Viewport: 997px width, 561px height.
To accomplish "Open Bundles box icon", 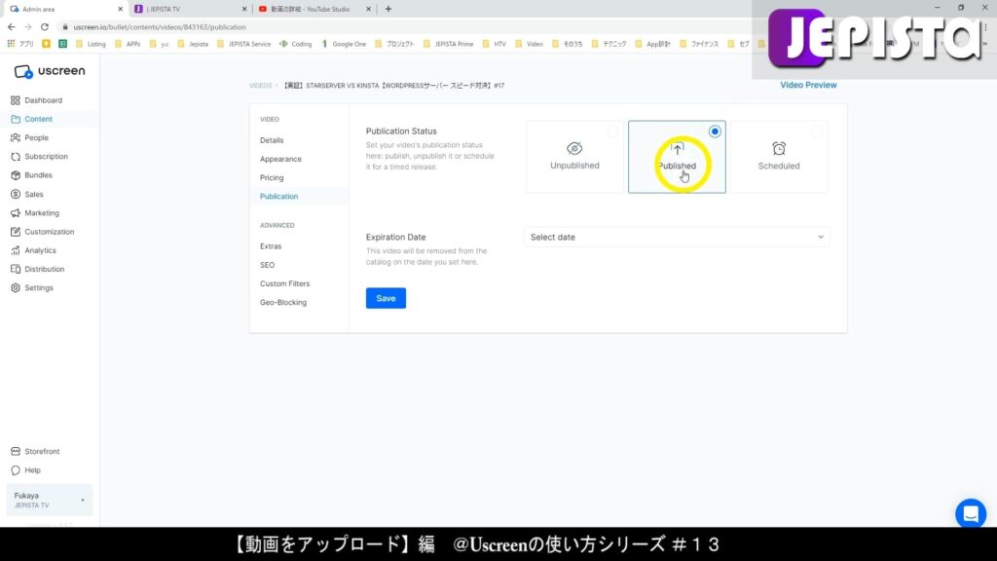I will click(16, 175).
